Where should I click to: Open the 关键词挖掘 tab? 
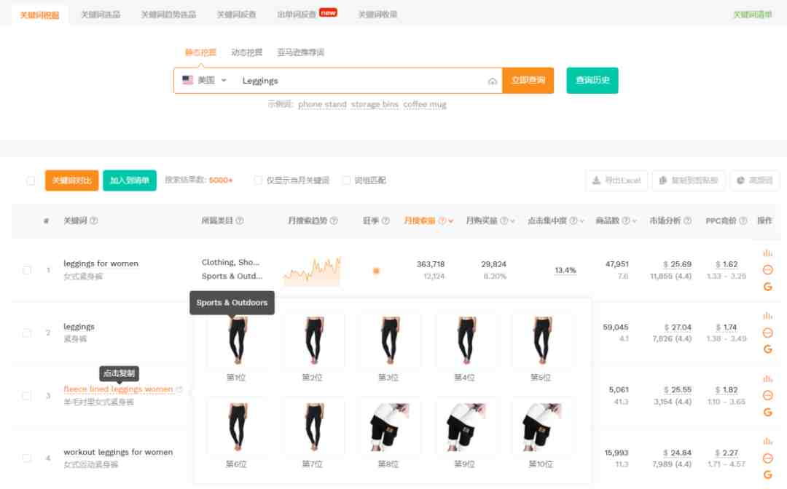click(x=39, y=15)
